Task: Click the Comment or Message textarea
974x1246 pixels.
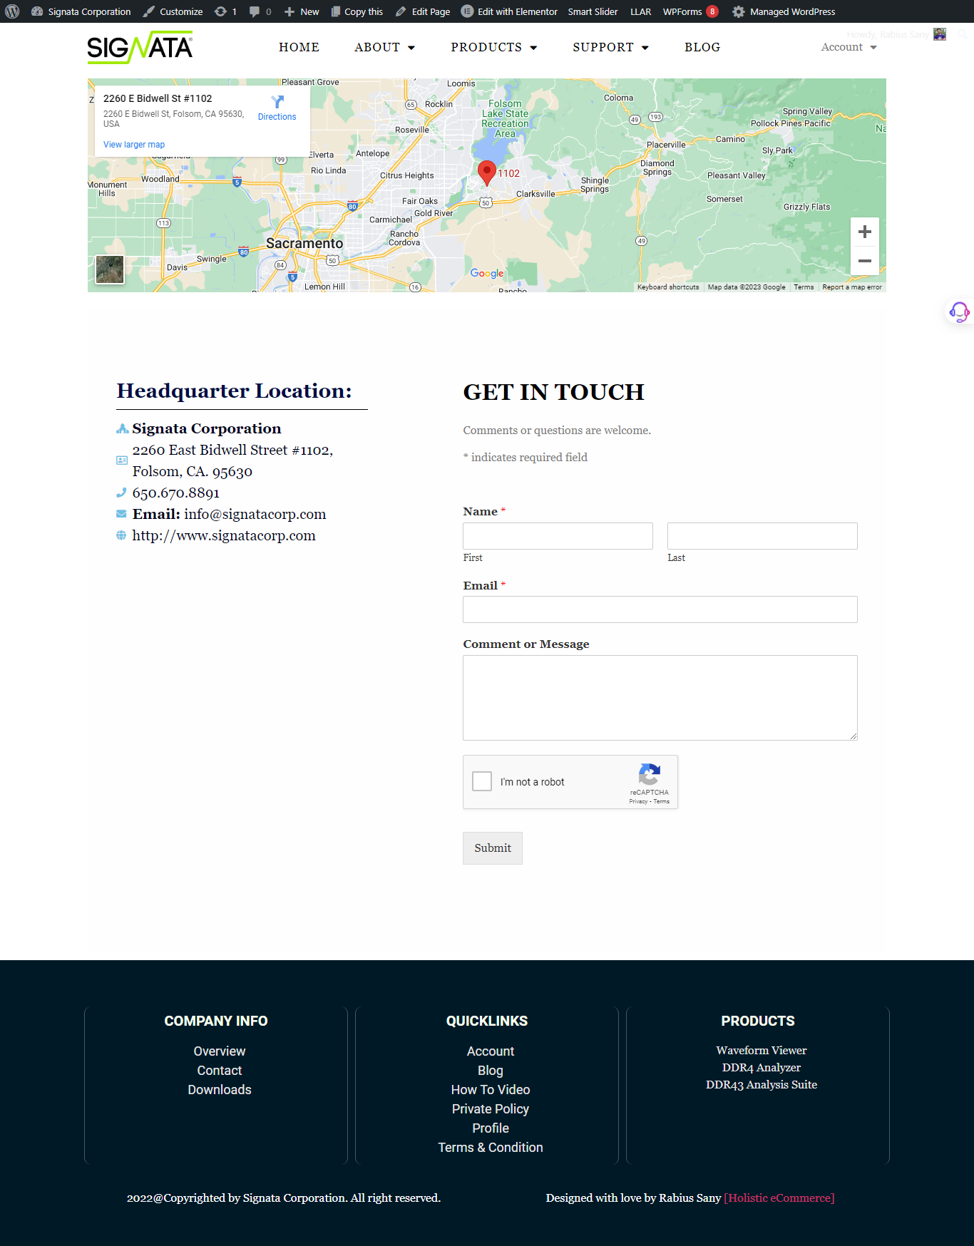Action: (x=660, y=698)
